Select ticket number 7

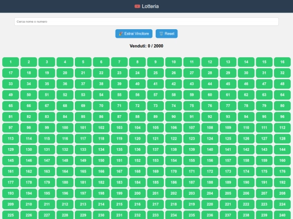pos(119,62)
